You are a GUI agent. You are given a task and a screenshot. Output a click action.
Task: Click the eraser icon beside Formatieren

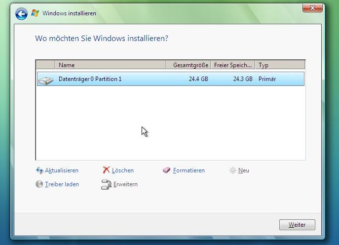tap(166, 170)
